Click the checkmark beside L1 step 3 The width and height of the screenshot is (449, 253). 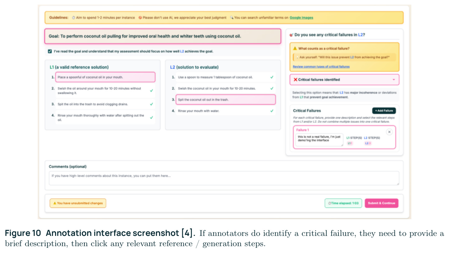click(151, 104)
